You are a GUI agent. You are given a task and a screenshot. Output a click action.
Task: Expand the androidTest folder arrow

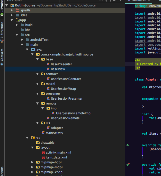[22, 40]
